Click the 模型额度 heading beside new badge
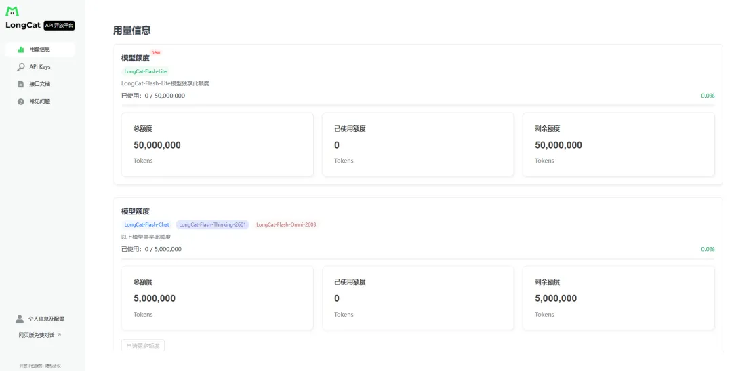 [x=136, y=58]
